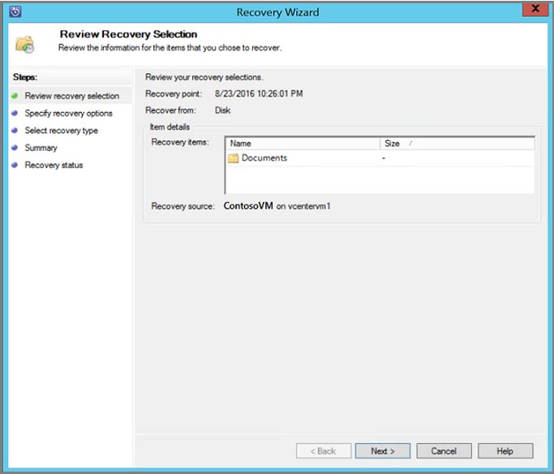Viewport: 554px width, 474px height.
Task: Select the Summary step
Action: (41, 148)
